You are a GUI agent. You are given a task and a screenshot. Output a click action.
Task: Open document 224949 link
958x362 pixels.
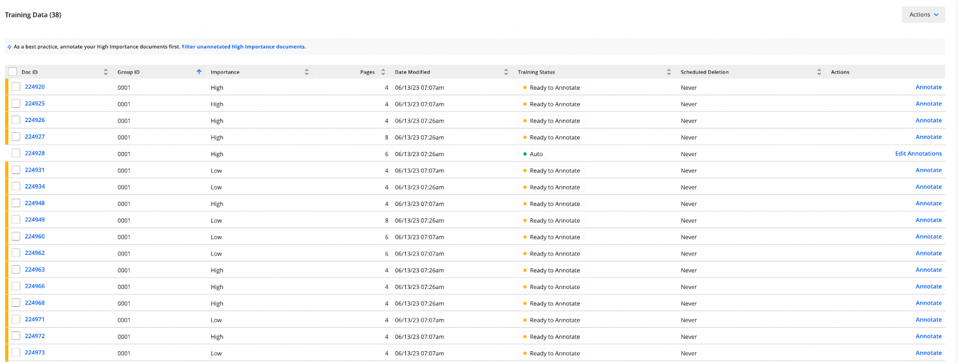(x=35, y=220)
